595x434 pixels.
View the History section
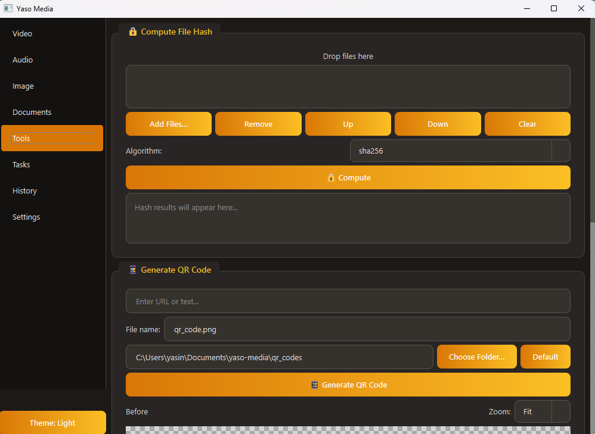pyautogui.click(x=52, y=191)
